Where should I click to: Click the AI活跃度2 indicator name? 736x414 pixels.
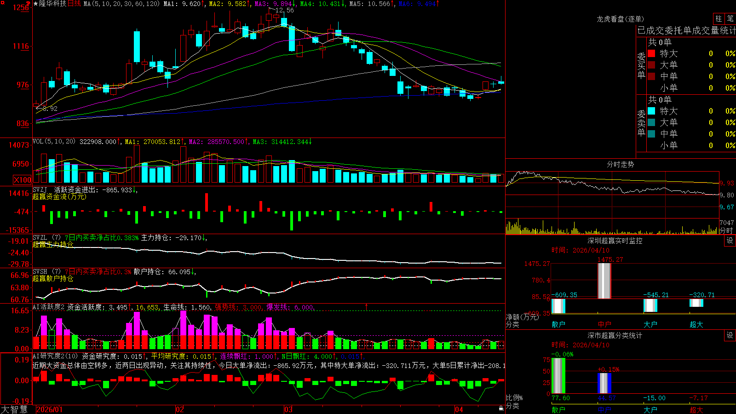(49, 307)
